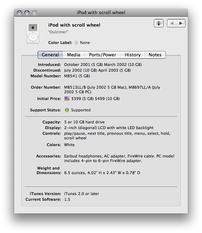Click the Order Number M8513LL/B text
The width and height of the screenshot is (202, 233).
[x=112, y=89]
